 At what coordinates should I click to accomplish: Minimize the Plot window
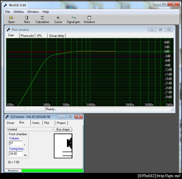152,30
